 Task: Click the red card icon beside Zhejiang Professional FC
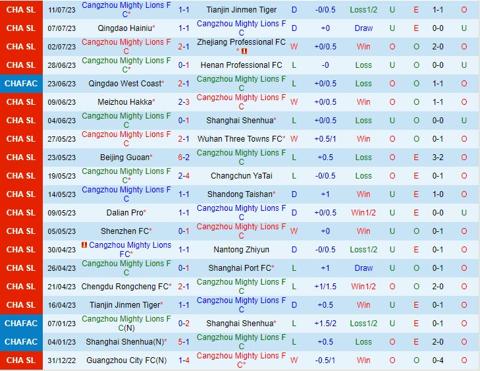click(244, 51)
